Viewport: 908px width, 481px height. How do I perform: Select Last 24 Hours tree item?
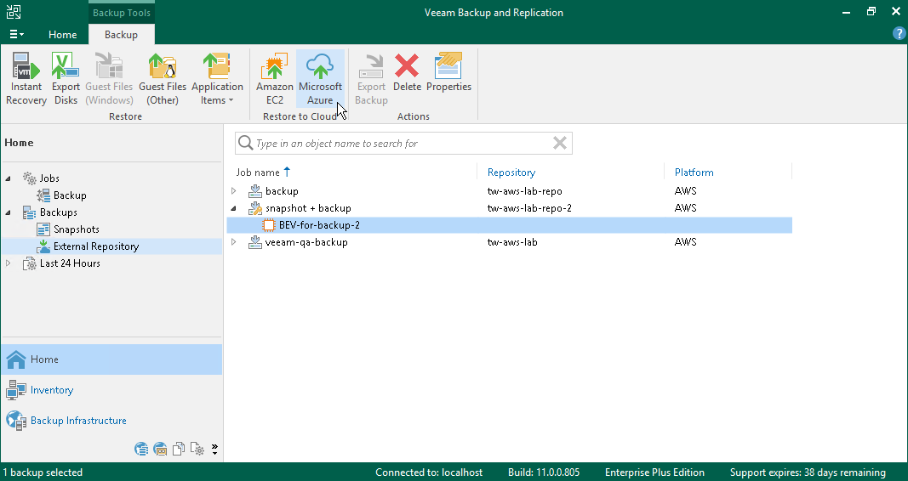pos(70,263)
